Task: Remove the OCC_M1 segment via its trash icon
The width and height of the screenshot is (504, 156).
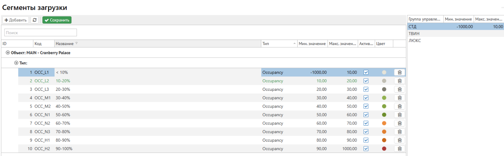Action: tap(399, 98)
